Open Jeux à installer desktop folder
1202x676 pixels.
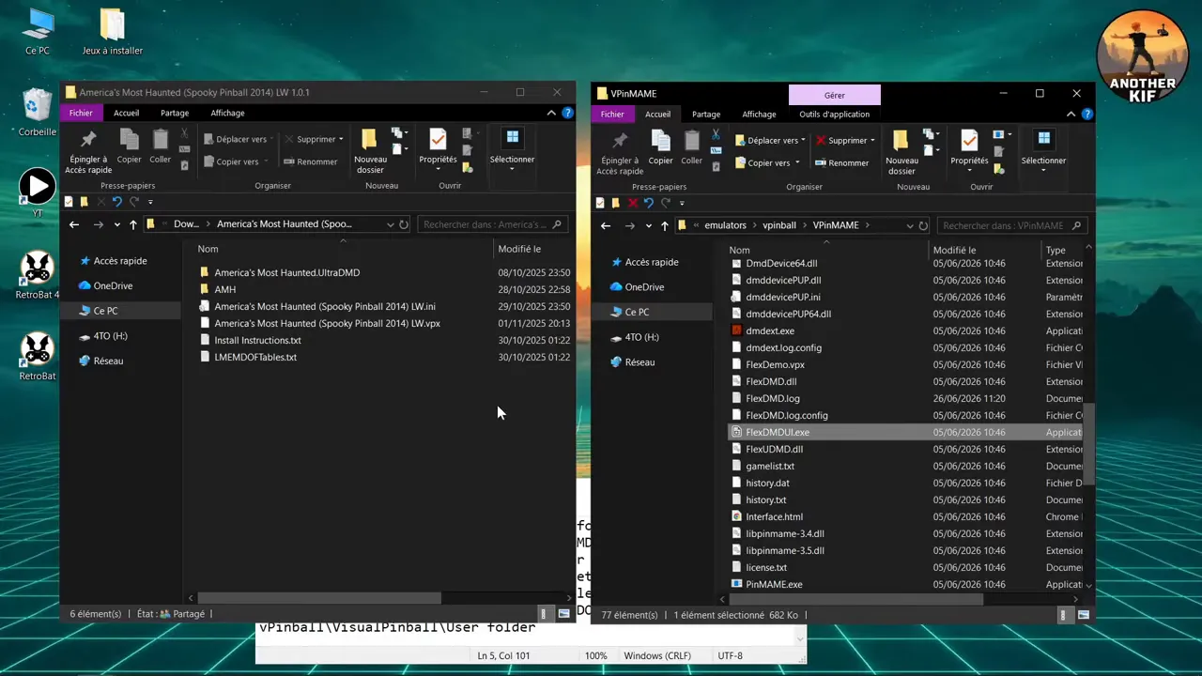point(112,32)
